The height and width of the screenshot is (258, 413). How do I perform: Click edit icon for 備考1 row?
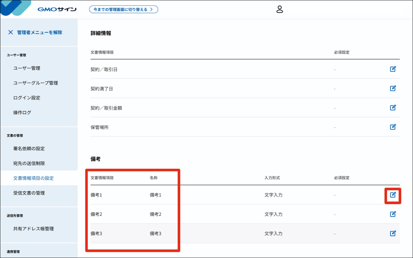393,195
